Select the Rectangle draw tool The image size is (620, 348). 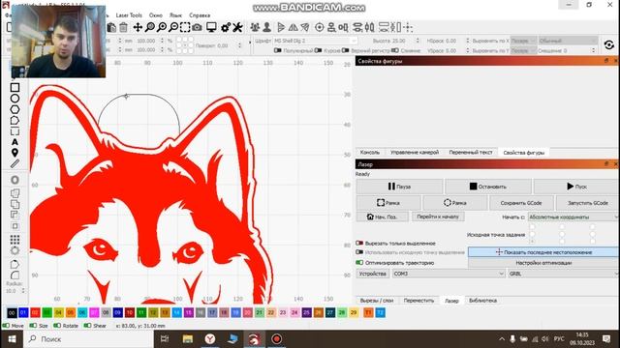(x=15, y=87)
